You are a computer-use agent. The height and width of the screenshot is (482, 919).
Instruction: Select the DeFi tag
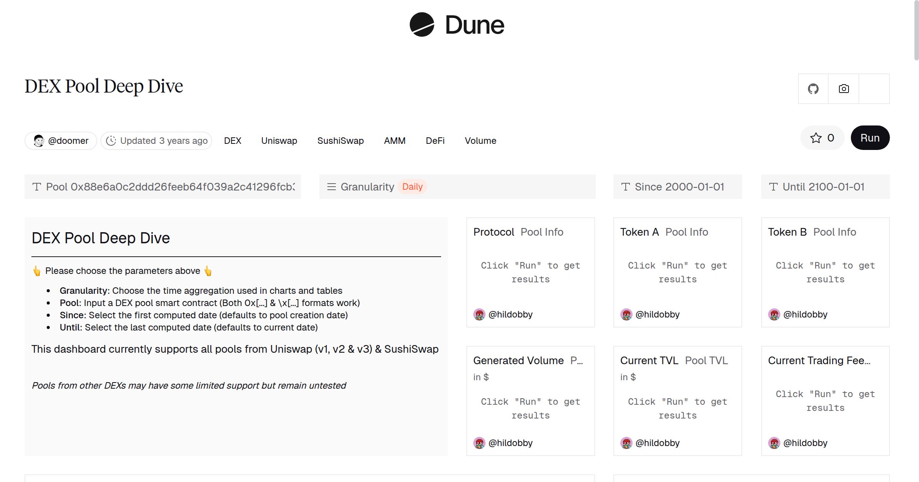435,140
